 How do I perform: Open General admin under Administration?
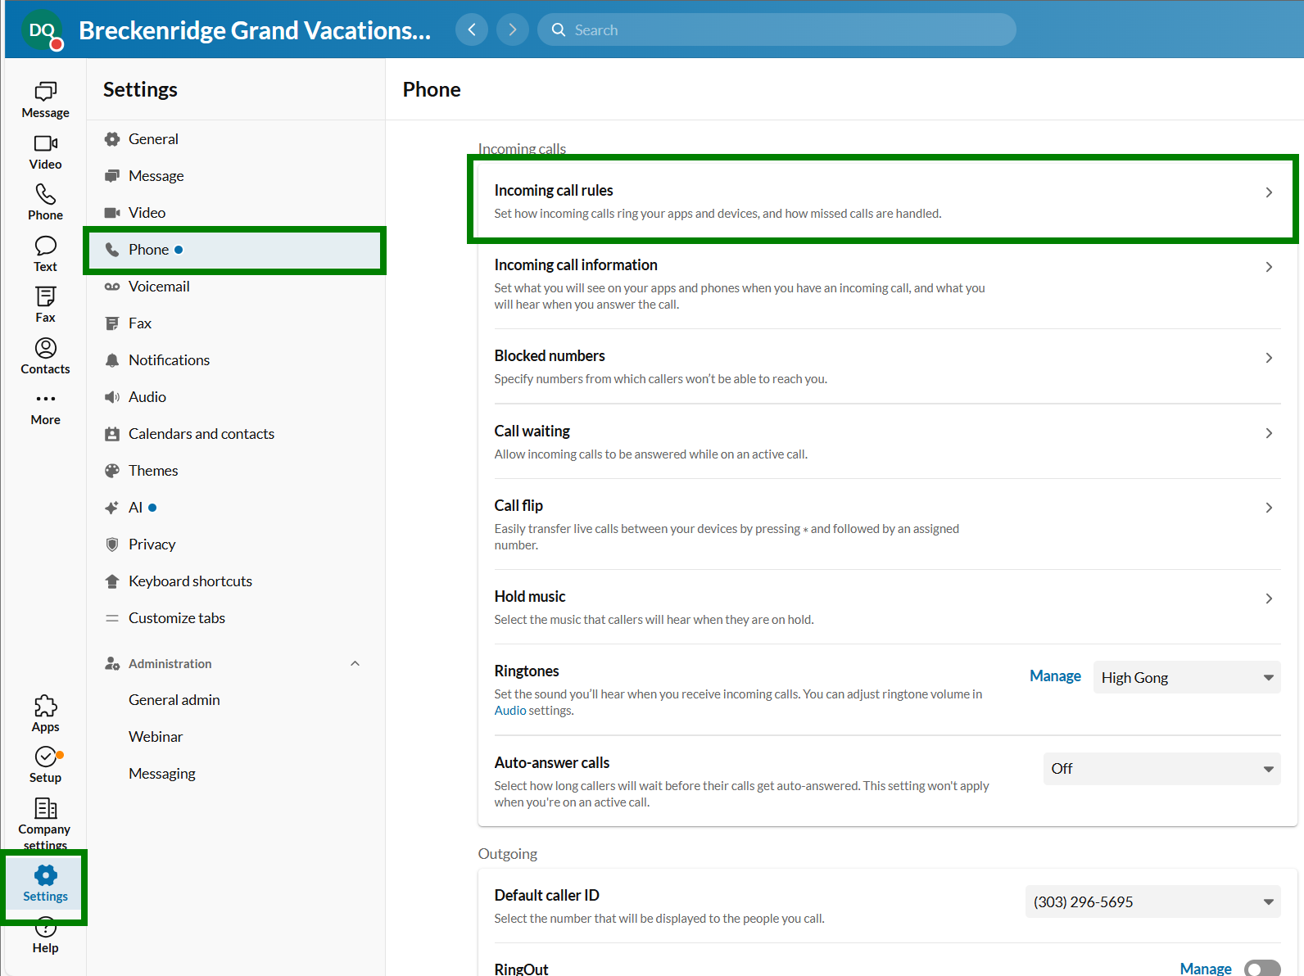[x=174, y=700]
